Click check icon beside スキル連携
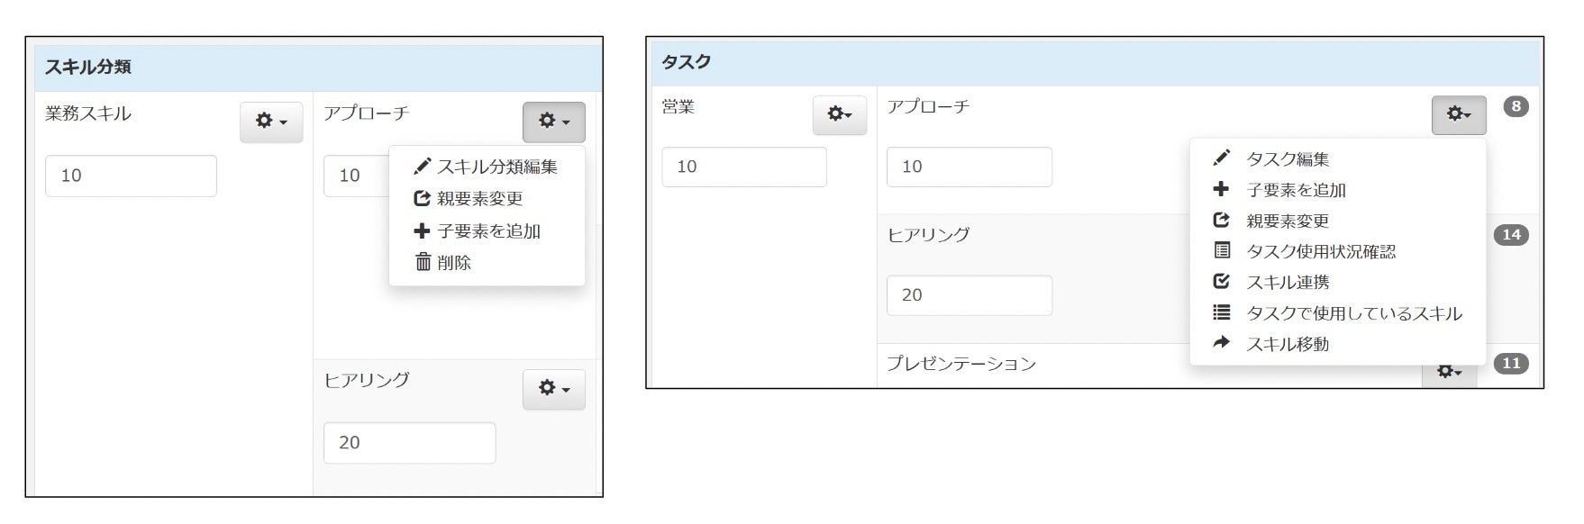 point(1221,282)
